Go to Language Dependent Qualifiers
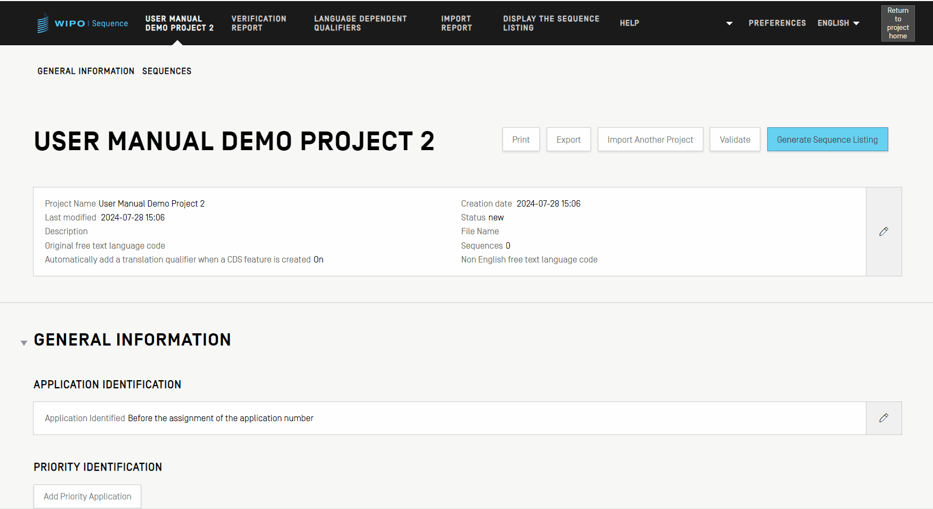Screen dimensions: 933x509 point(360,23)
